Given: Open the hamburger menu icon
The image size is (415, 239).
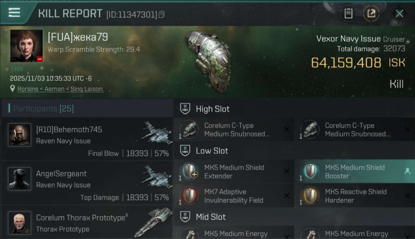Looking at the screenshot, I should click(x=14, y=13).
